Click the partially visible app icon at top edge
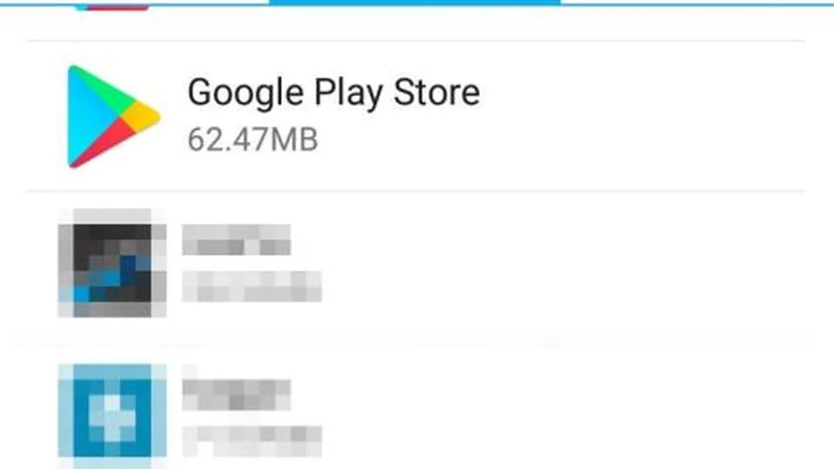 tap(112, 5)
